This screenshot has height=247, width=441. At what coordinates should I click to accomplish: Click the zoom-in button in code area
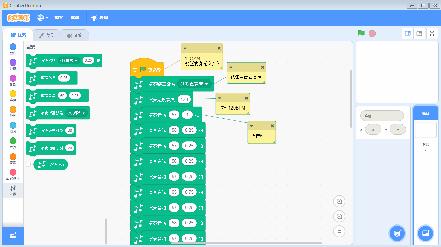pyautogui.click(x=339, y=201)
